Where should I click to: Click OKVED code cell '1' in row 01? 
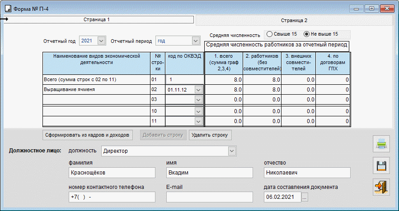point(184,80)
